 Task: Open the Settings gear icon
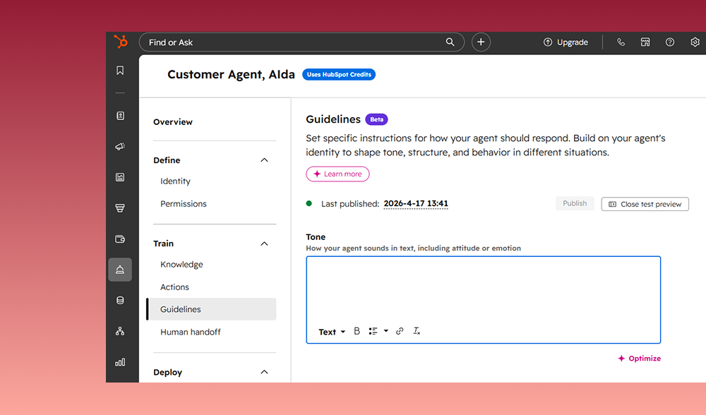(x=695, y=42)
